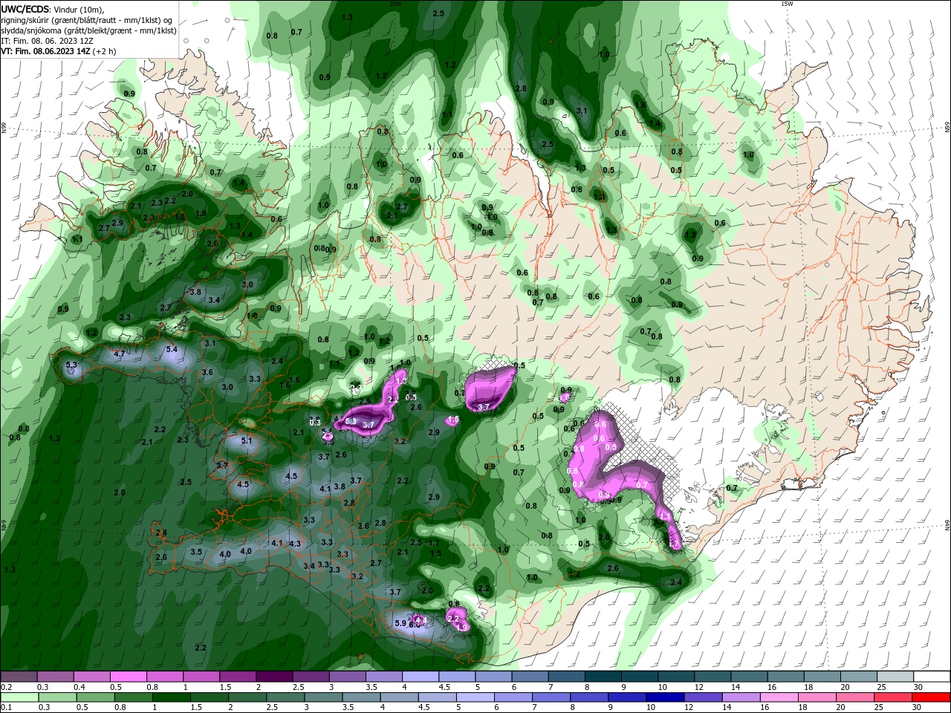
Task: Click the bright pink 0.5 swatch in the upper legend row
Action: pyautogui.click(x=129, y=676)
